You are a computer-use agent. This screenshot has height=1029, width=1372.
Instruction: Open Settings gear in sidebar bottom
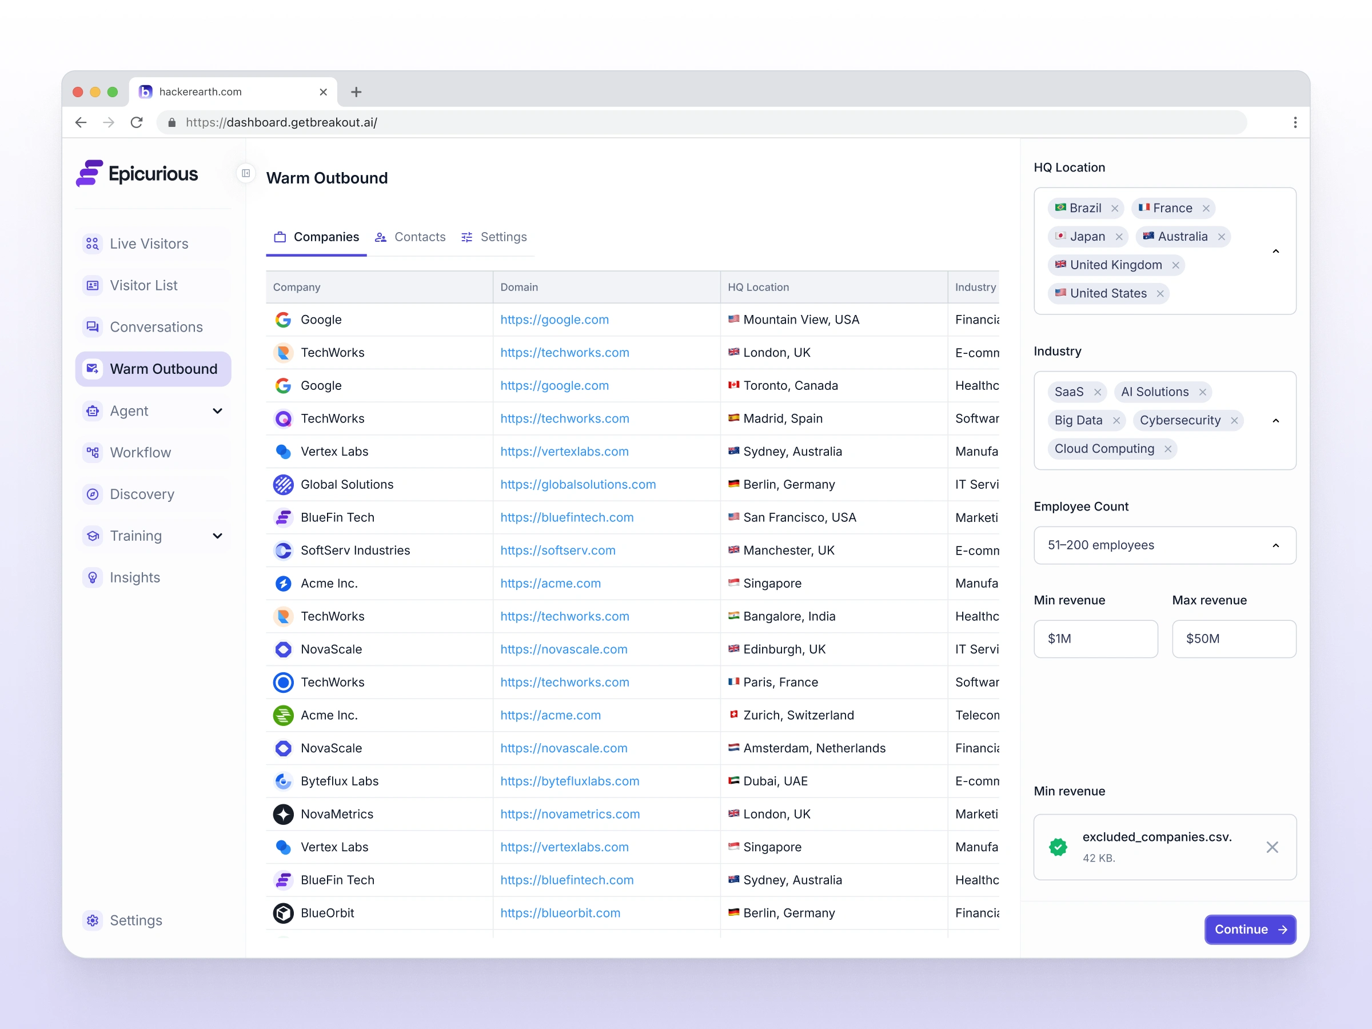tap(93, 920)
